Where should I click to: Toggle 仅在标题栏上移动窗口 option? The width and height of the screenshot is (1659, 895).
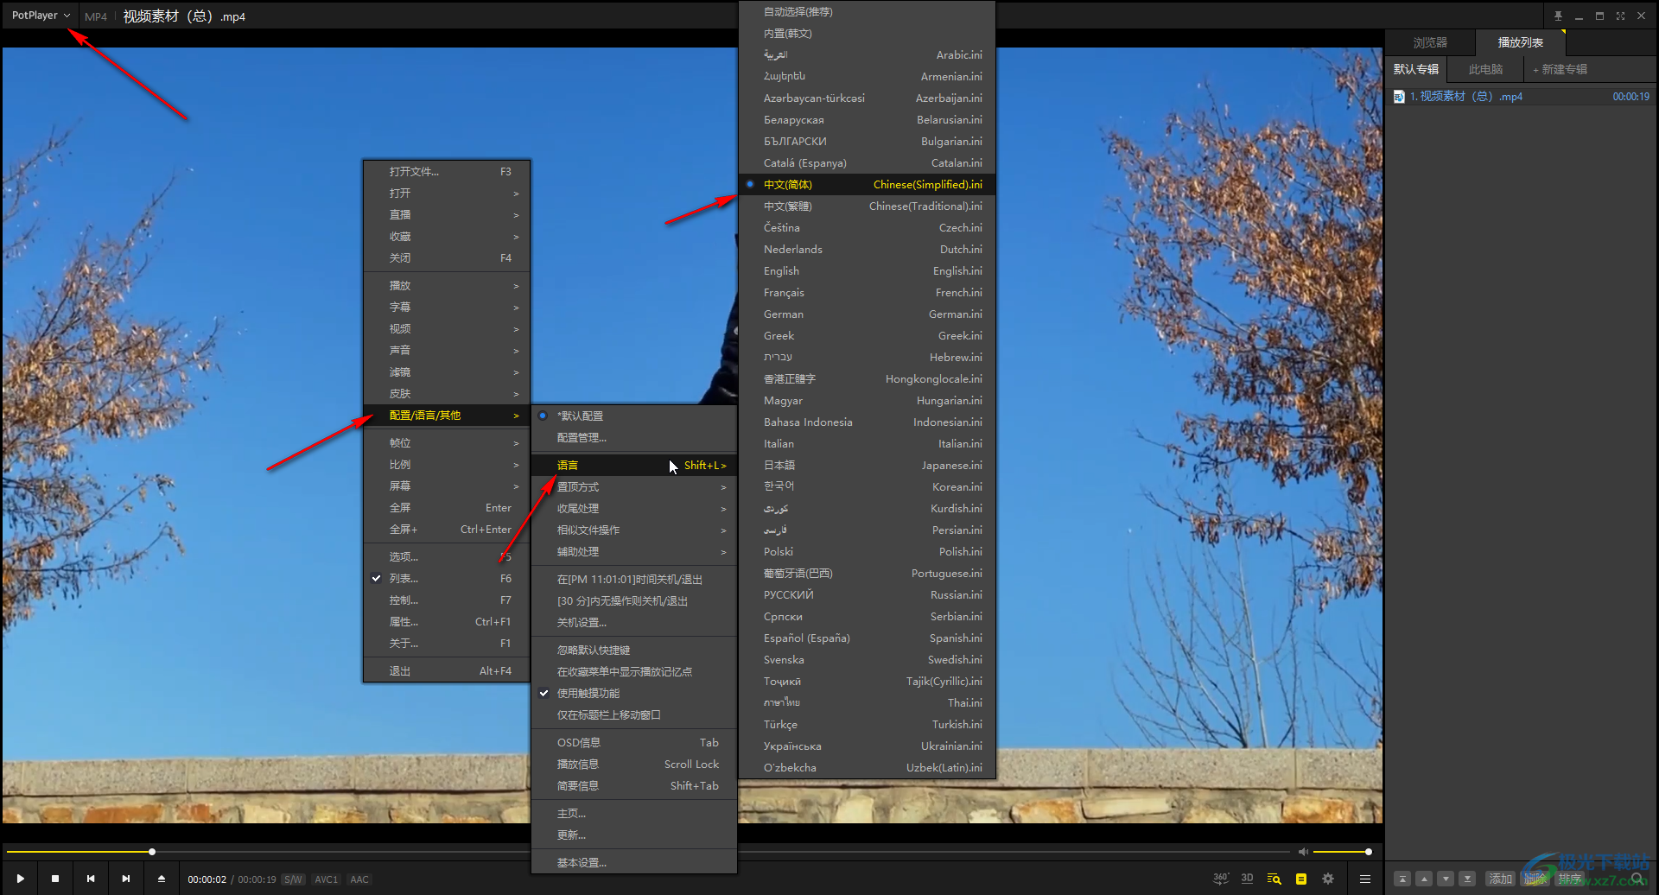pos(634,715)
